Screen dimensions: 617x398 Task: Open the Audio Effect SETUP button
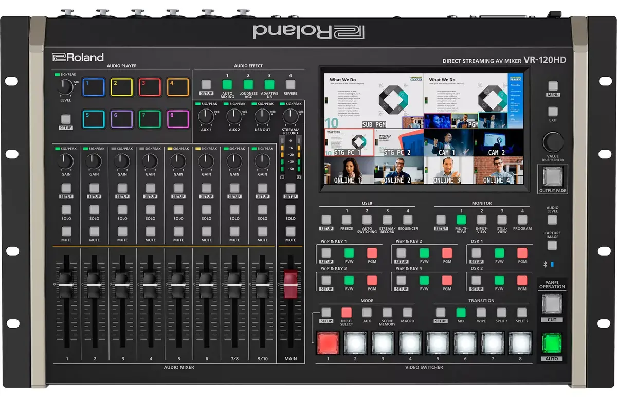point(206,85)
